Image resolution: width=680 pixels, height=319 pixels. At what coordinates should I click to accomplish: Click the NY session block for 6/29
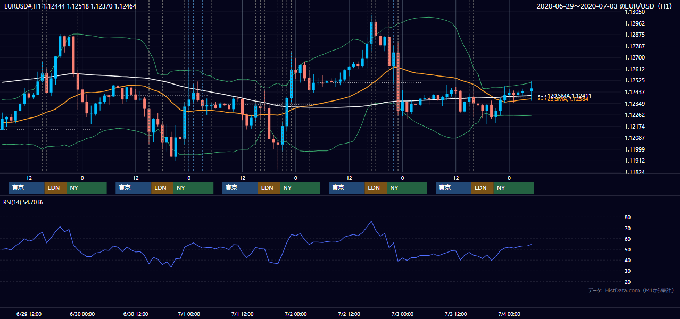(x=87, y=188)
